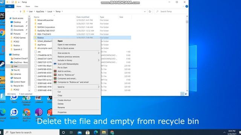Switch to the View ribbon tab
The image size is (241, 135).
pyautogui.click(x=36, y=6)
